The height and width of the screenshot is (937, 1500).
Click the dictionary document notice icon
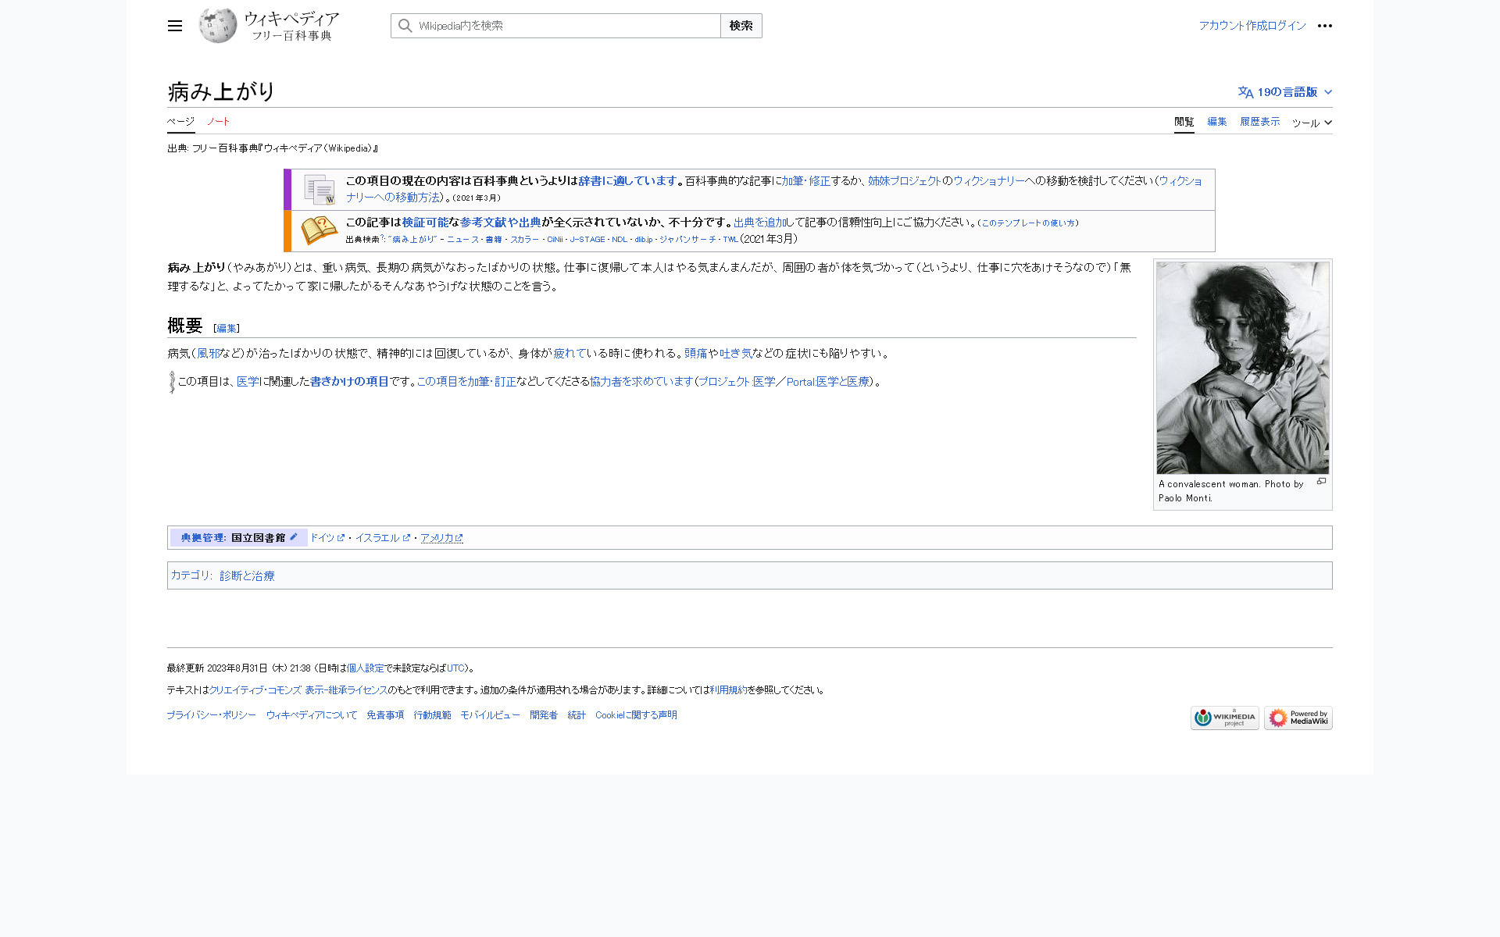(319, 190)
